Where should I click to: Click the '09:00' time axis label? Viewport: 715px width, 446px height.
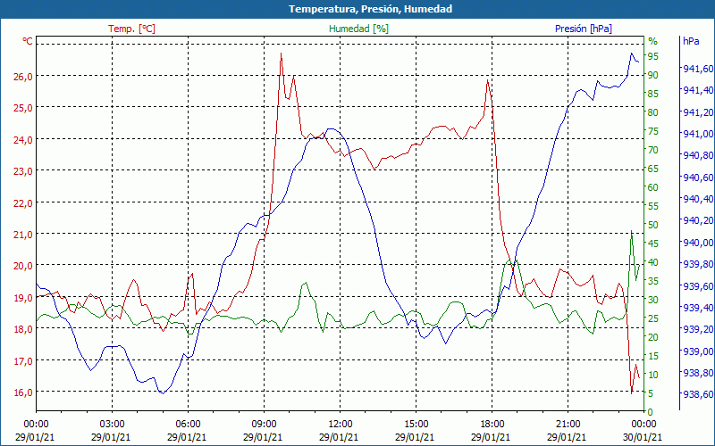coord(264,425)
